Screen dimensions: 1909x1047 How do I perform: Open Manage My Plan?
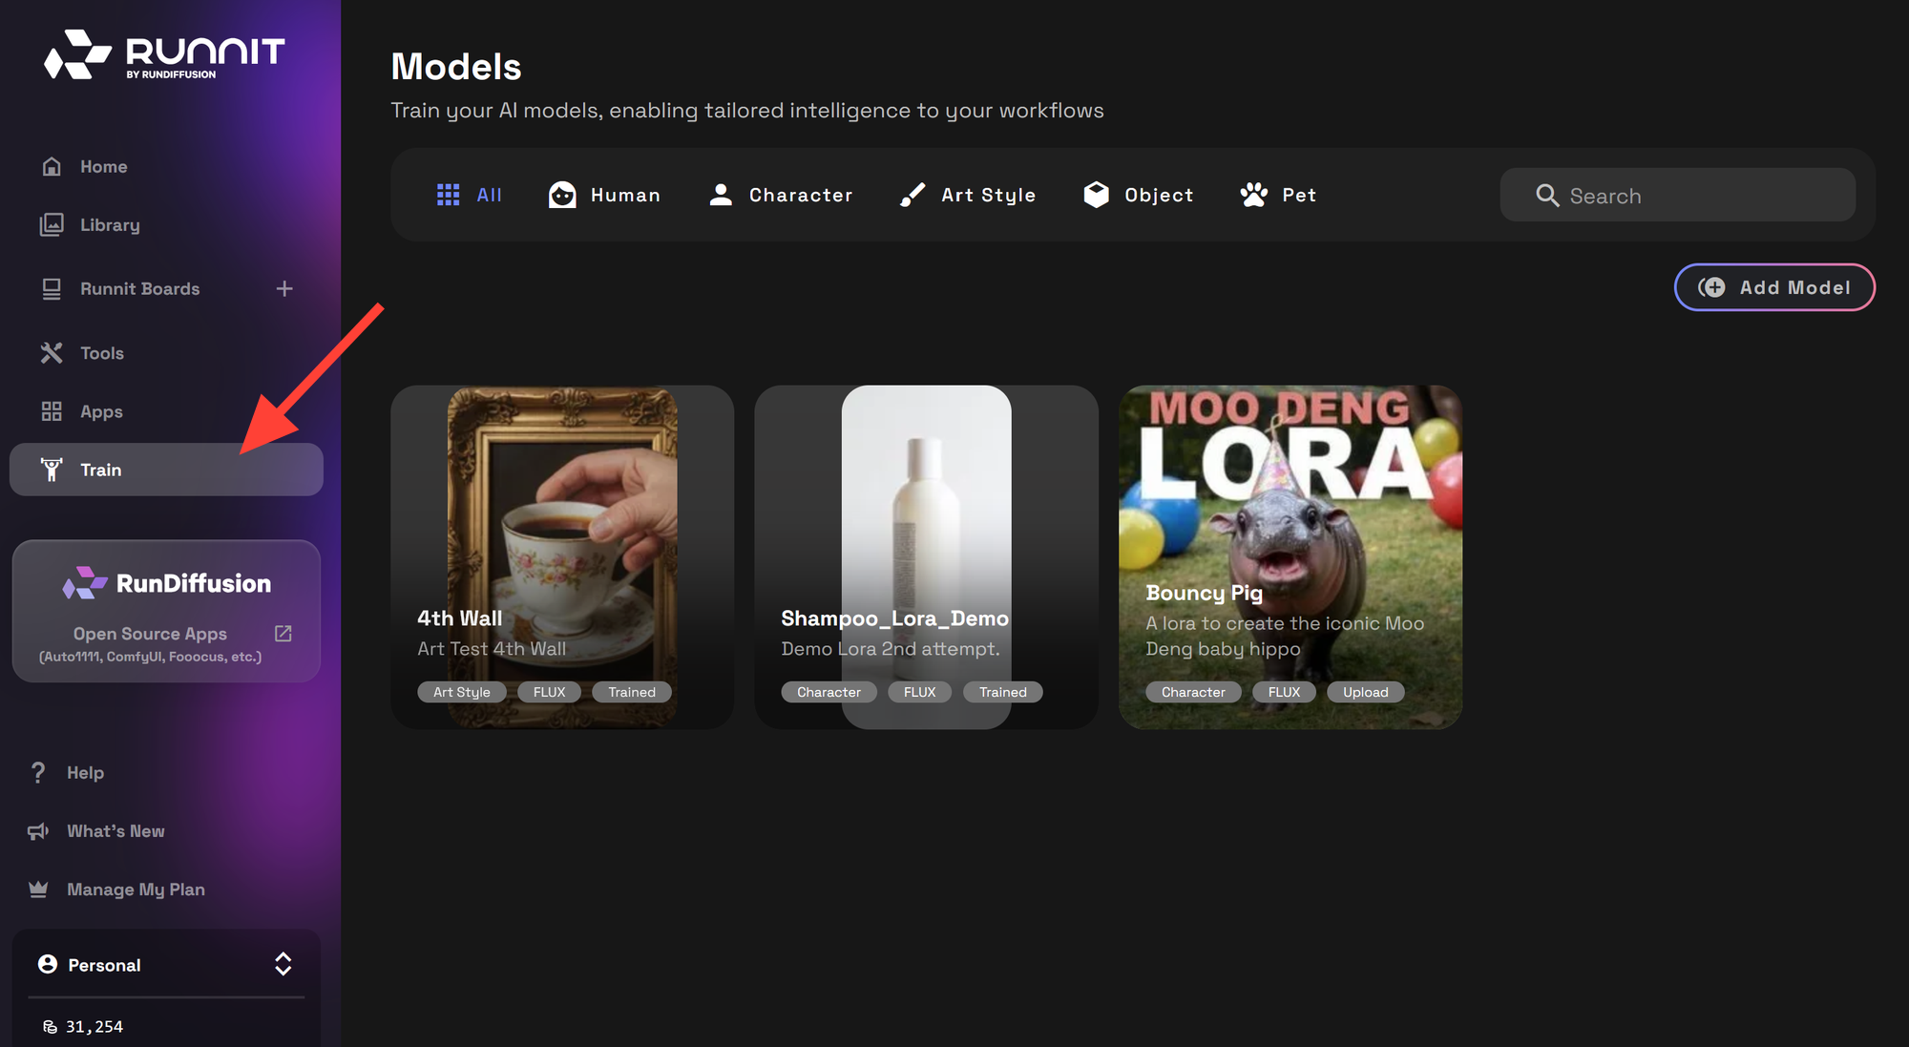point(135,889)
